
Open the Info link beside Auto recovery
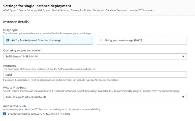click(x=24, y=106)
